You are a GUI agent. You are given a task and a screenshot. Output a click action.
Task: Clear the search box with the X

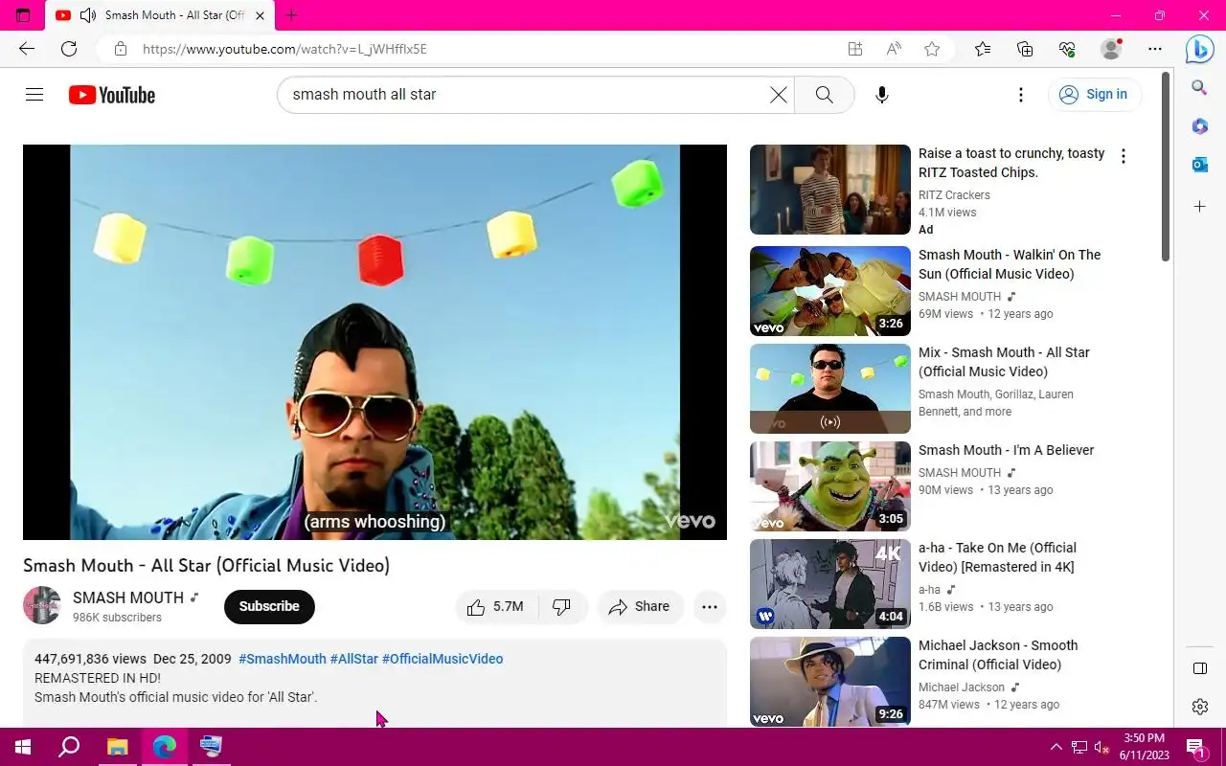coord(779,95)
